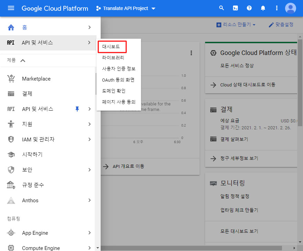Click 알림 정책 설정 link
This screenshot has height=251, width=303.
[235, 196]
